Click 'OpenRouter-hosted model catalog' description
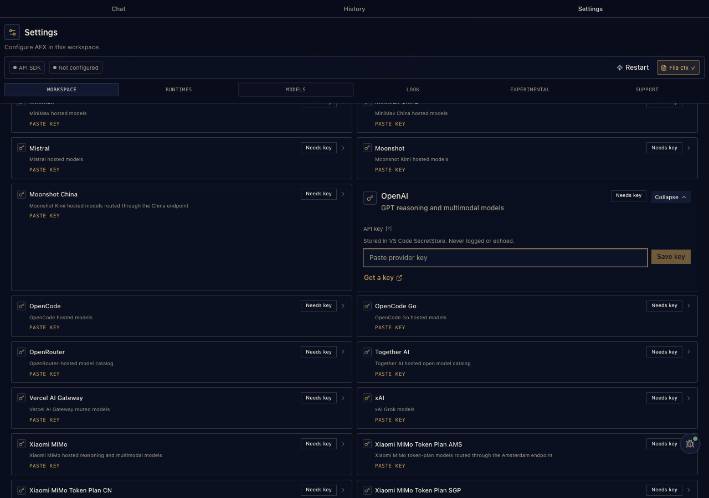Screen dimensions: 709x498 71,364
